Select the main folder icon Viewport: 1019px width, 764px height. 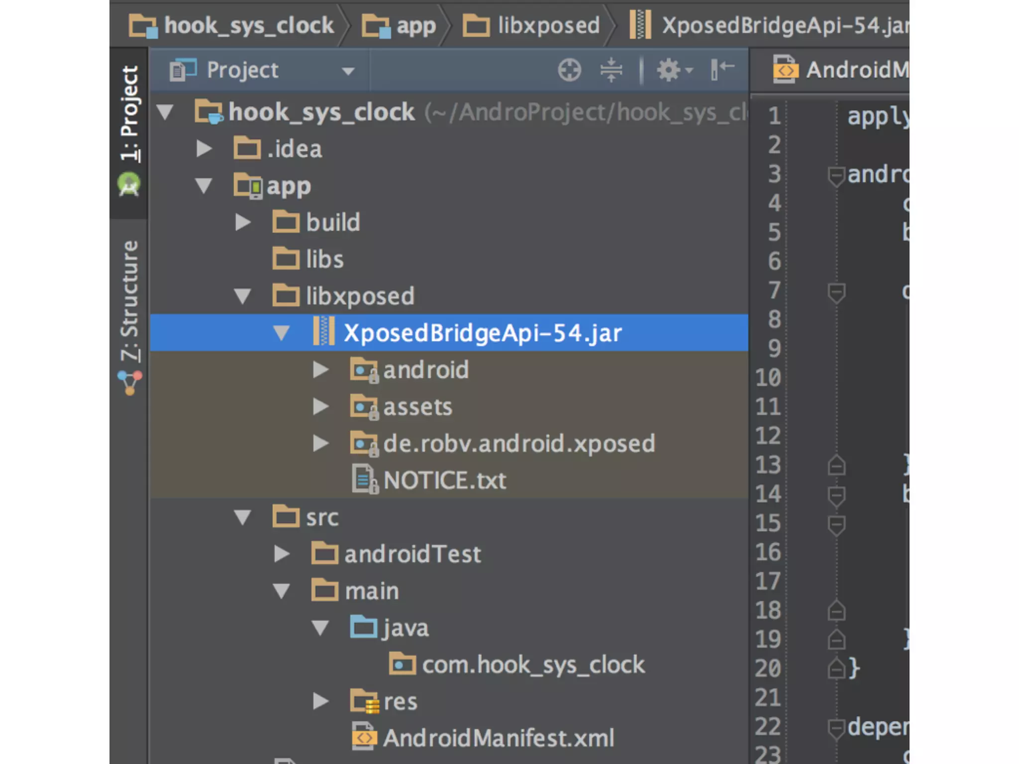[x=325, y=590]
